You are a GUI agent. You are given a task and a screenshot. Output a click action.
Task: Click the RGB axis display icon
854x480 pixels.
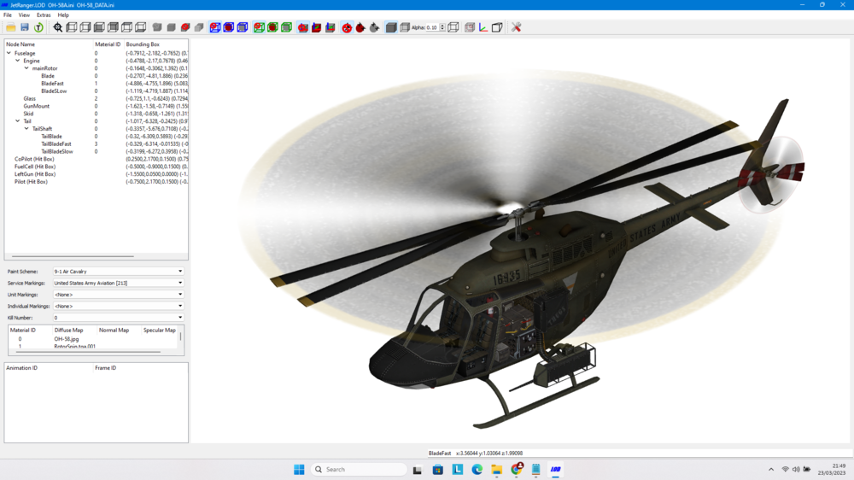click(x=483, y=27)
